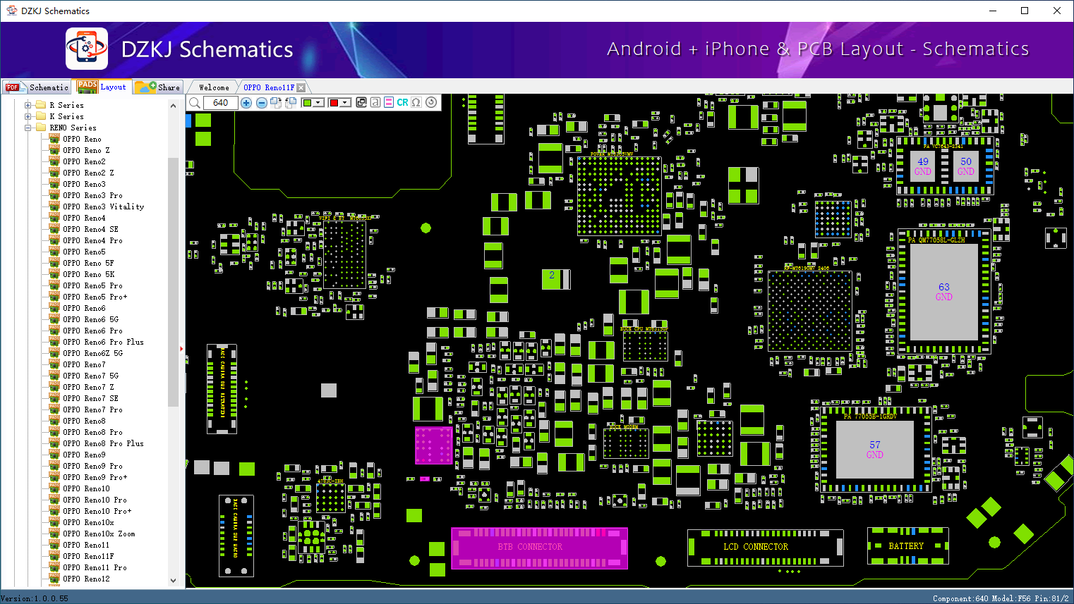Open the green color dropdown arrow
The height and width of the screenshot is (604, 1074).
318,103
